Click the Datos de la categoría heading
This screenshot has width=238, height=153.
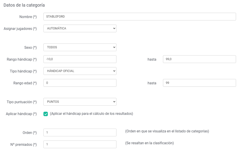tap(24, 5)
